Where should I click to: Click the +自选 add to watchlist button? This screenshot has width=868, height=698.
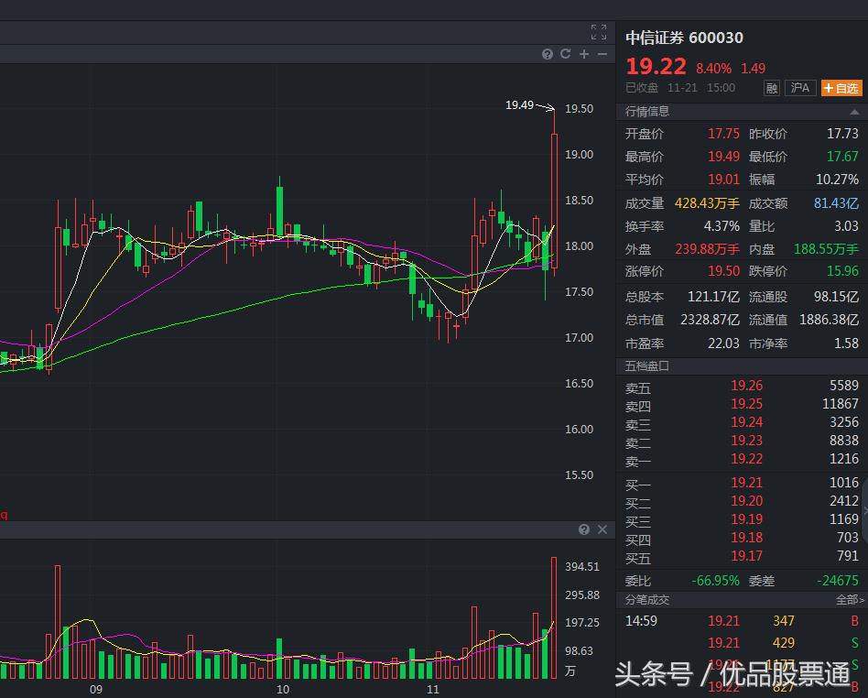click(841, 88)
